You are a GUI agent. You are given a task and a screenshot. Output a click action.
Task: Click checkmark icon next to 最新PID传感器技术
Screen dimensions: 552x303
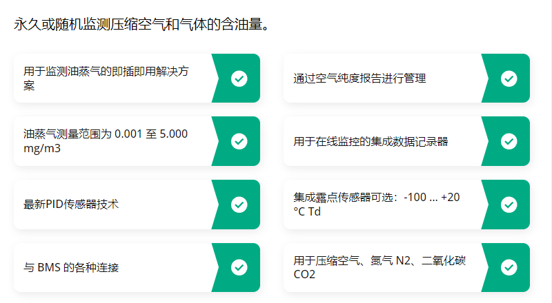click(x=239, y=205)
